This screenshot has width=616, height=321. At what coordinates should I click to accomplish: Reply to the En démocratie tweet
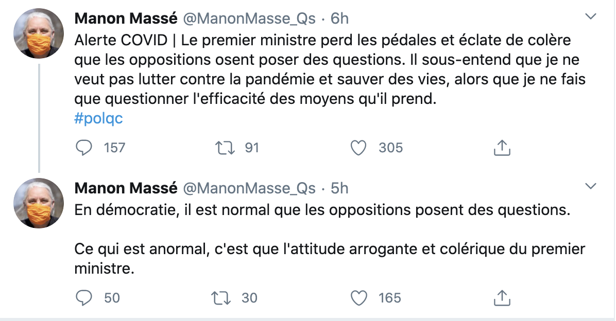[x=83, y=298]
